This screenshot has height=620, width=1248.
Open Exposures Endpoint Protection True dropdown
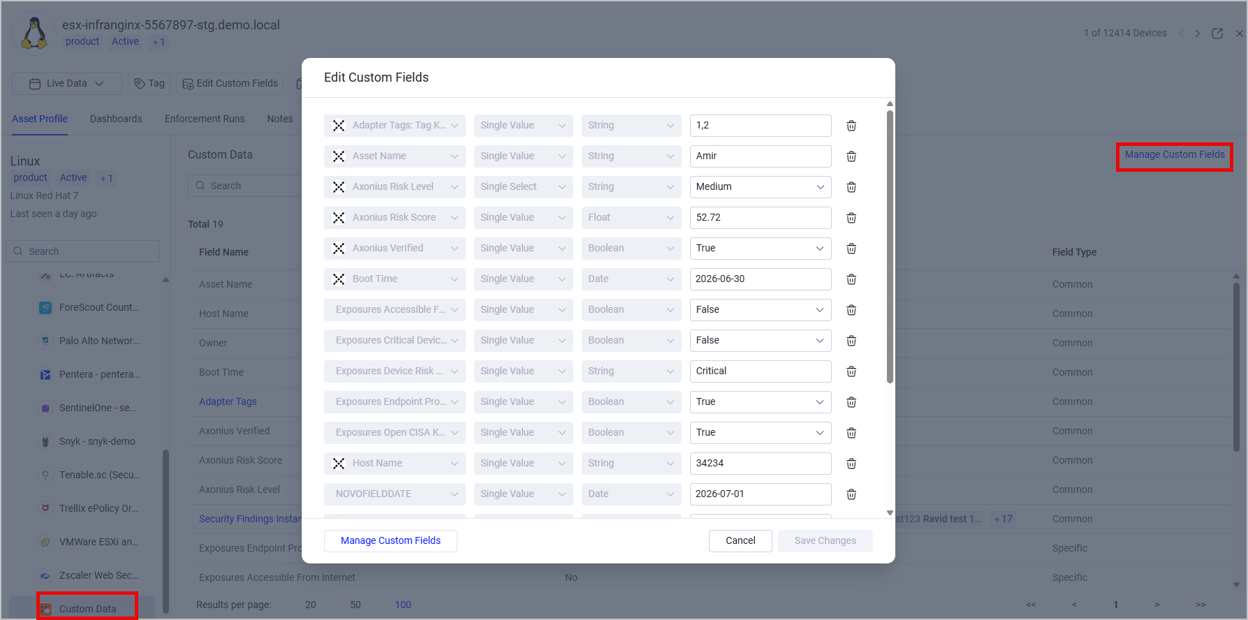[x=761, y=402]
